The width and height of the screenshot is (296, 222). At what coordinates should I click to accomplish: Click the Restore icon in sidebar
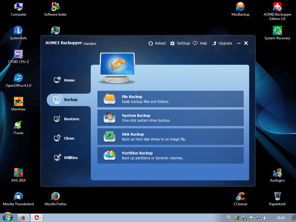click(57, 119)
